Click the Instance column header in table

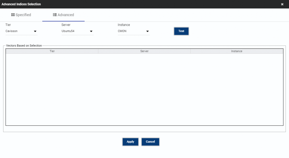[237, 51]
